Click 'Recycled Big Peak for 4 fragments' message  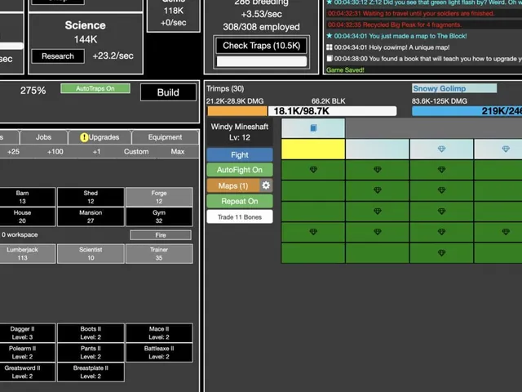(x=395, y=24)
